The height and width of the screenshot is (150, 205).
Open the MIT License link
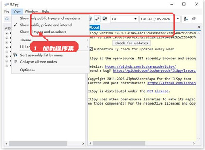coord(157,91)
